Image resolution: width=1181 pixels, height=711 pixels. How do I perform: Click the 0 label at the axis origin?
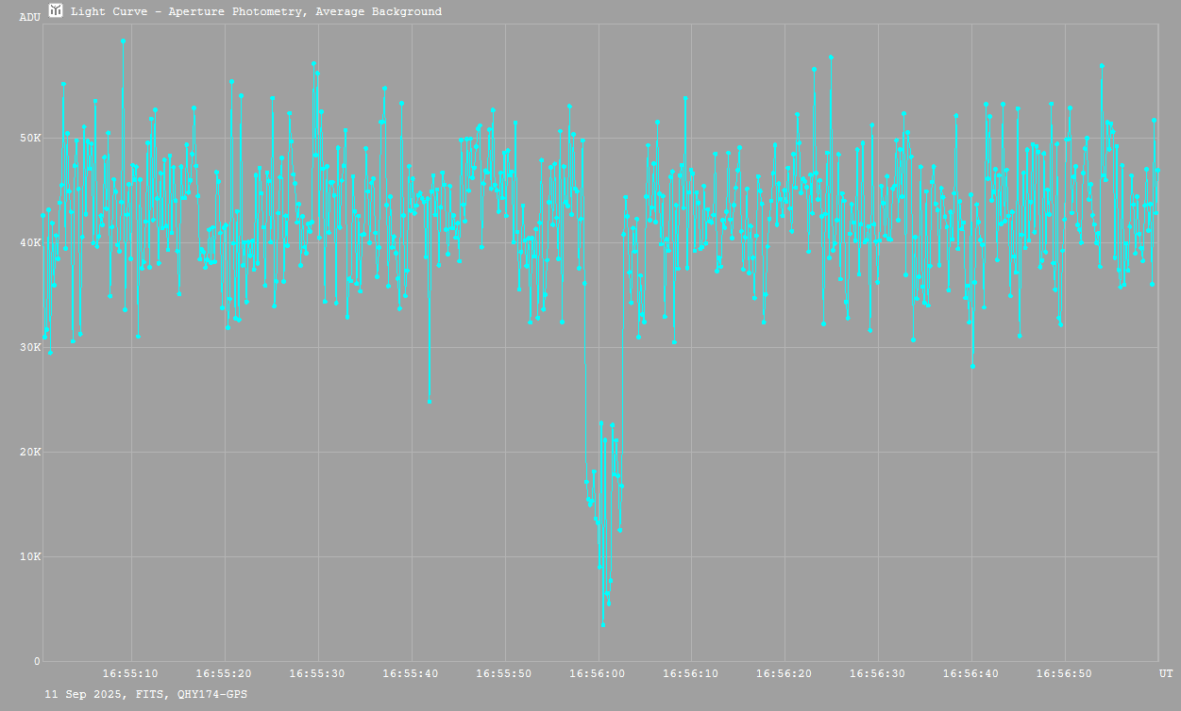[37, 661]
